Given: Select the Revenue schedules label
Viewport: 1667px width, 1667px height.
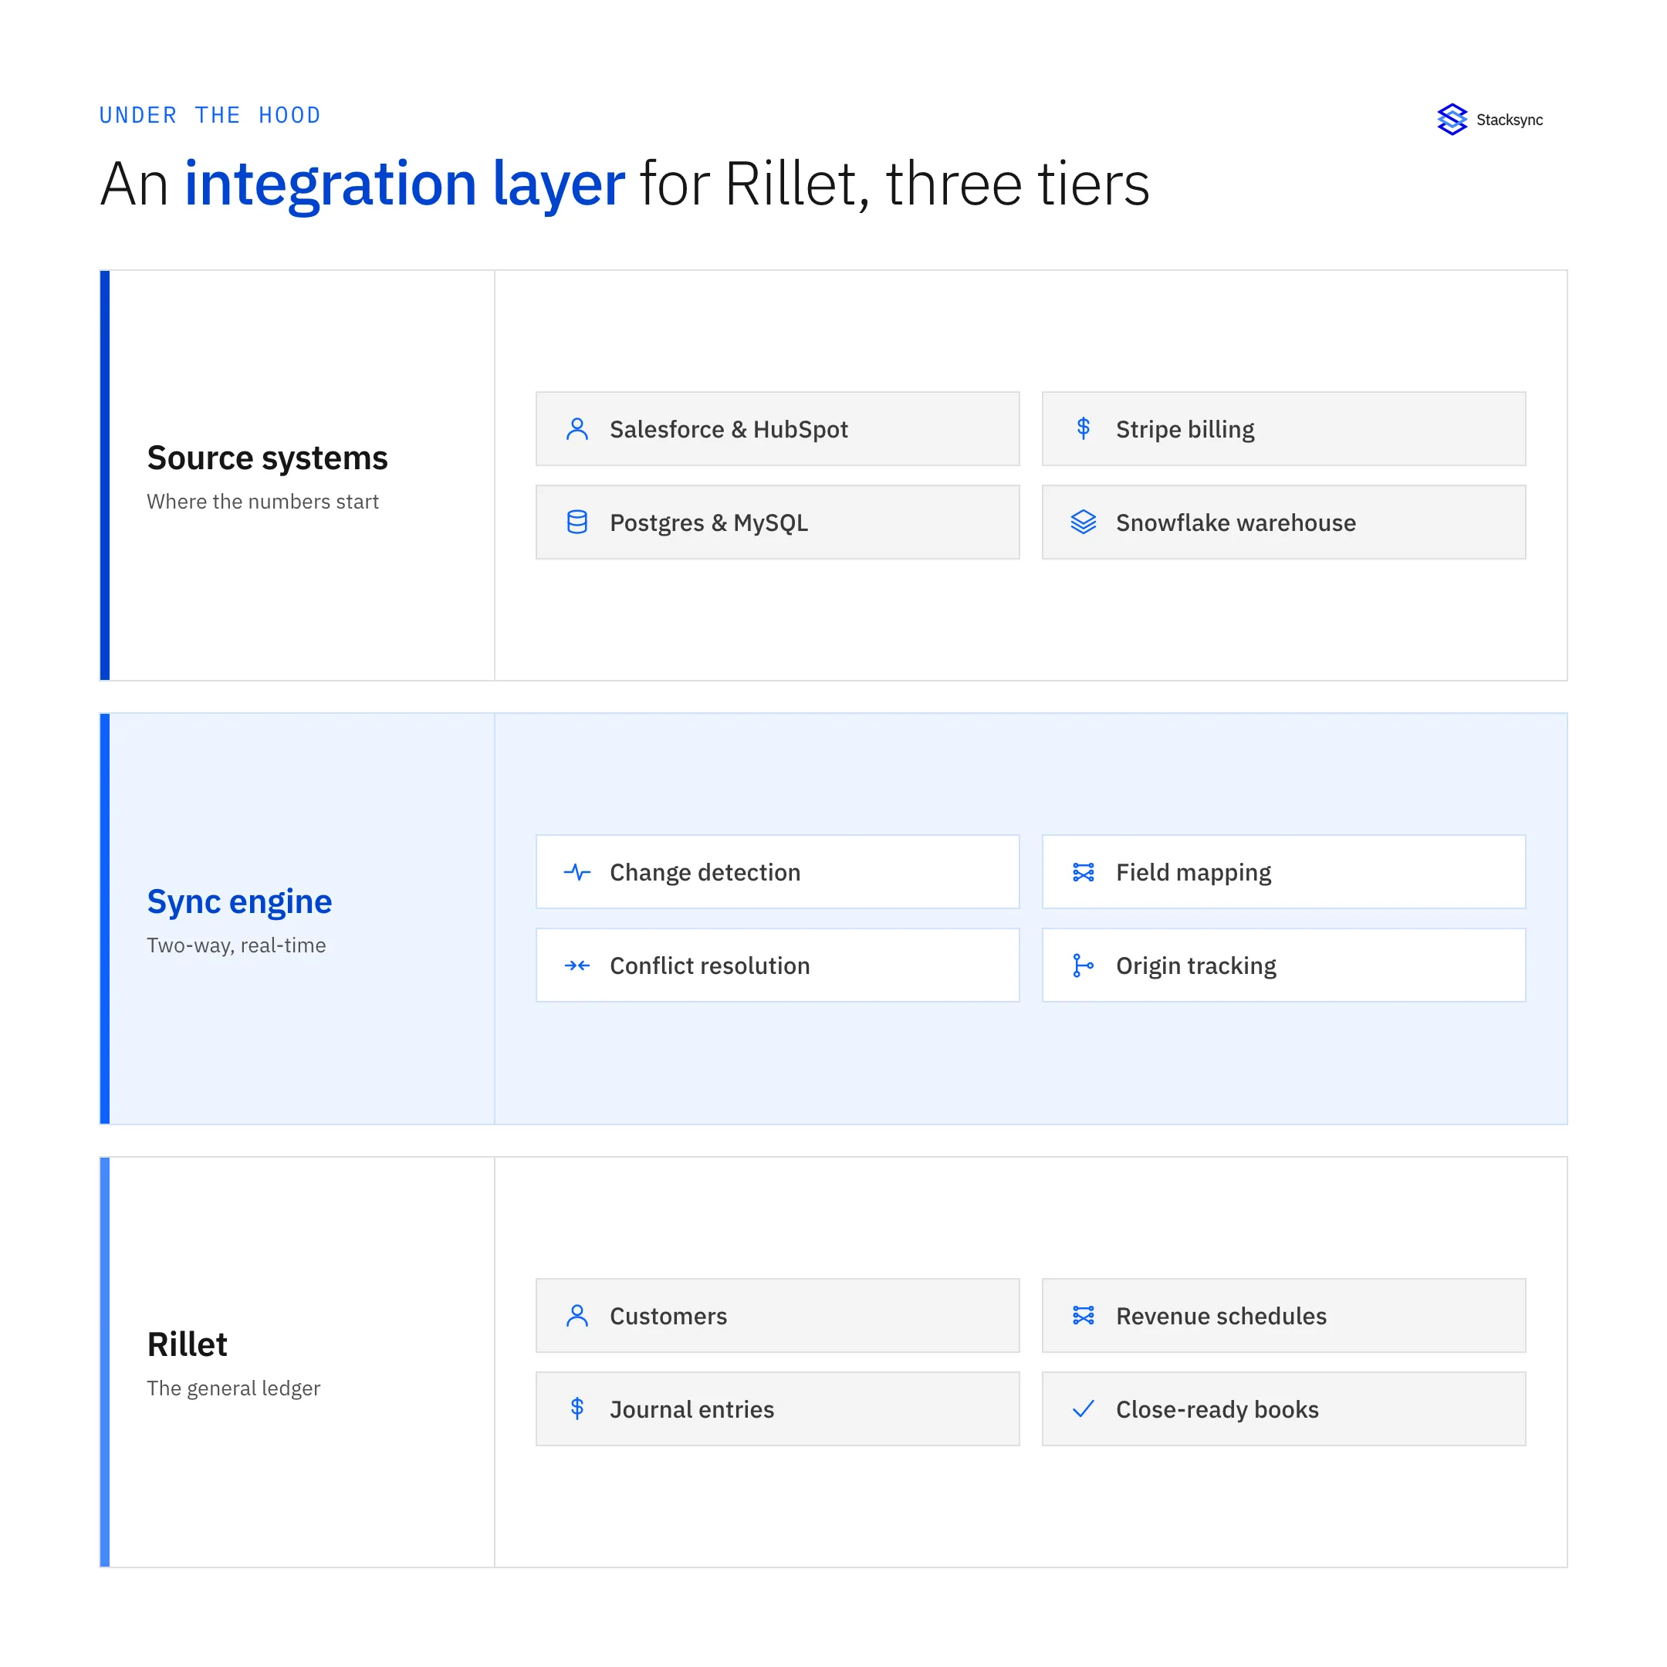Looking at the screenshot, I should click(x=1222, y=1316).
